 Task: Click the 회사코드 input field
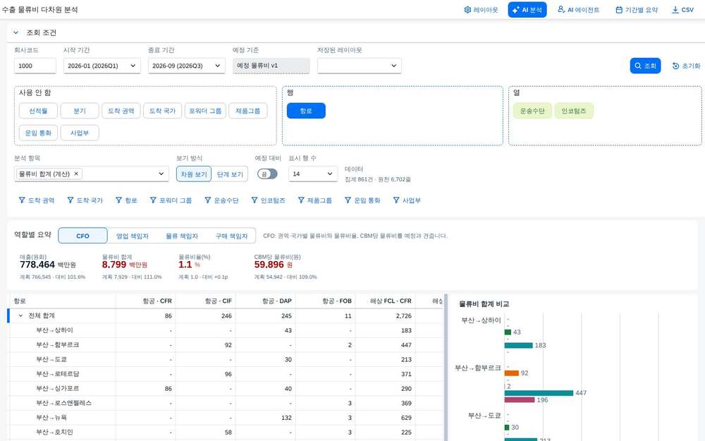coord(35,66)
